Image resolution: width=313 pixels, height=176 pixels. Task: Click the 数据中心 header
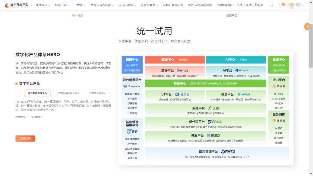click(x=175, y=60)
